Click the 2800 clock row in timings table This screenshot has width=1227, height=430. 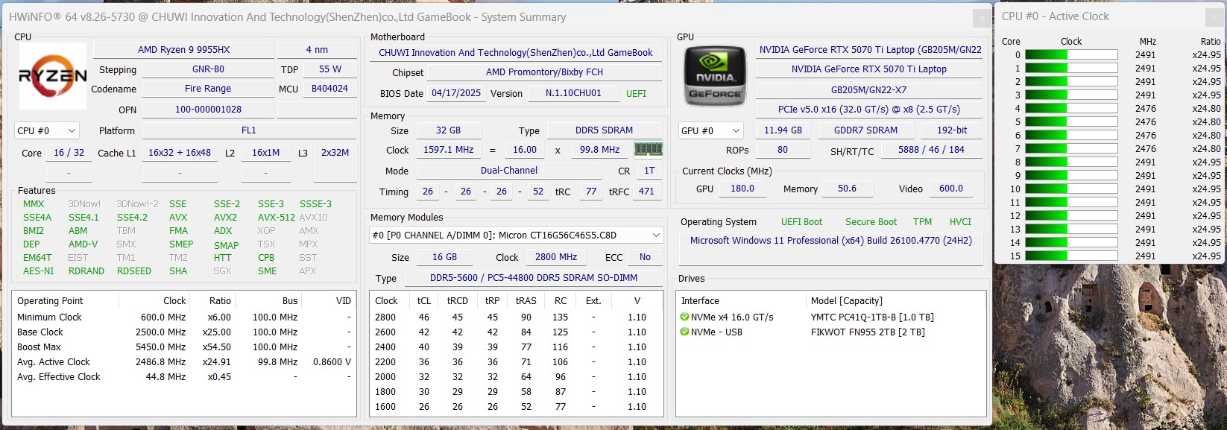click(x=517, y=317)
